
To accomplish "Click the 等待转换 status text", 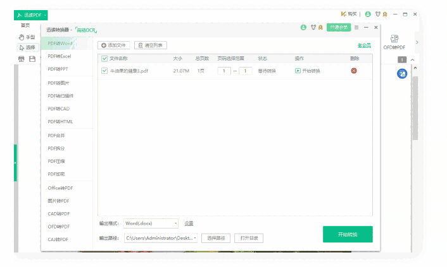I will click(x=267, y=71).
